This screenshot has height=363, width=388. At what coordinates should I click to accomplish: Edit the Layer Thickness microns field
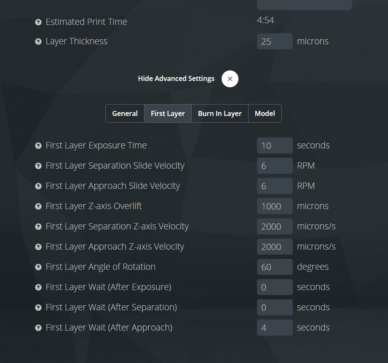click(x=275, y=41)
